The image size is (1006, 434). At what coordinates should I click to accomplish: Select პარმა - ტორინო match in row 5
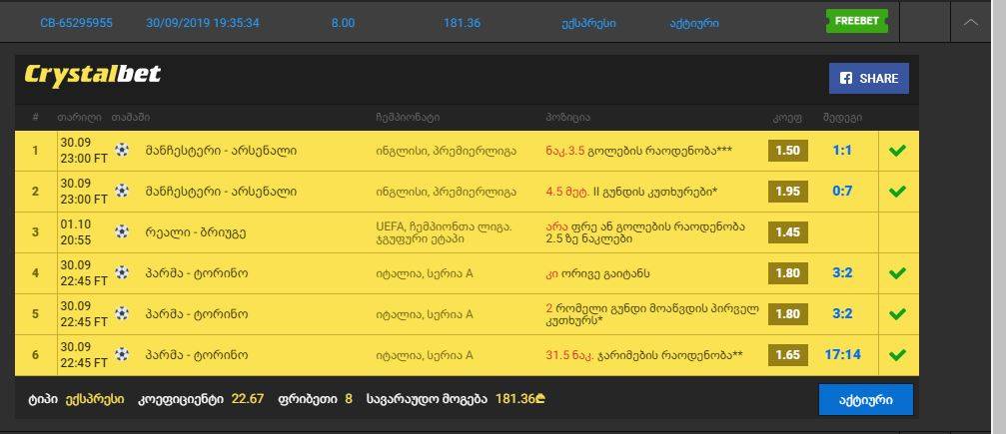click(x=197, y=314)
